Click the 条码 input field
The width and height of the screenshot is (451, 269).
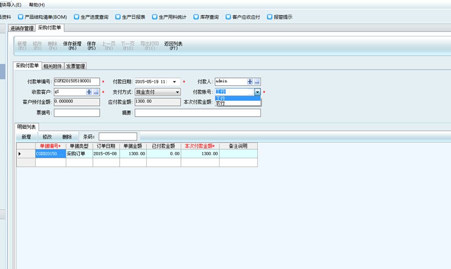[x=118, y=137]
